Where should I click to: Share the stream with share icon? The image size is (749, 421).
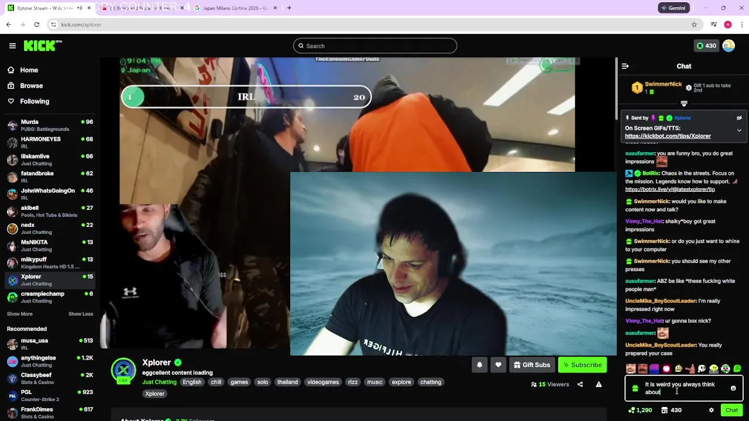coord(580,384)
